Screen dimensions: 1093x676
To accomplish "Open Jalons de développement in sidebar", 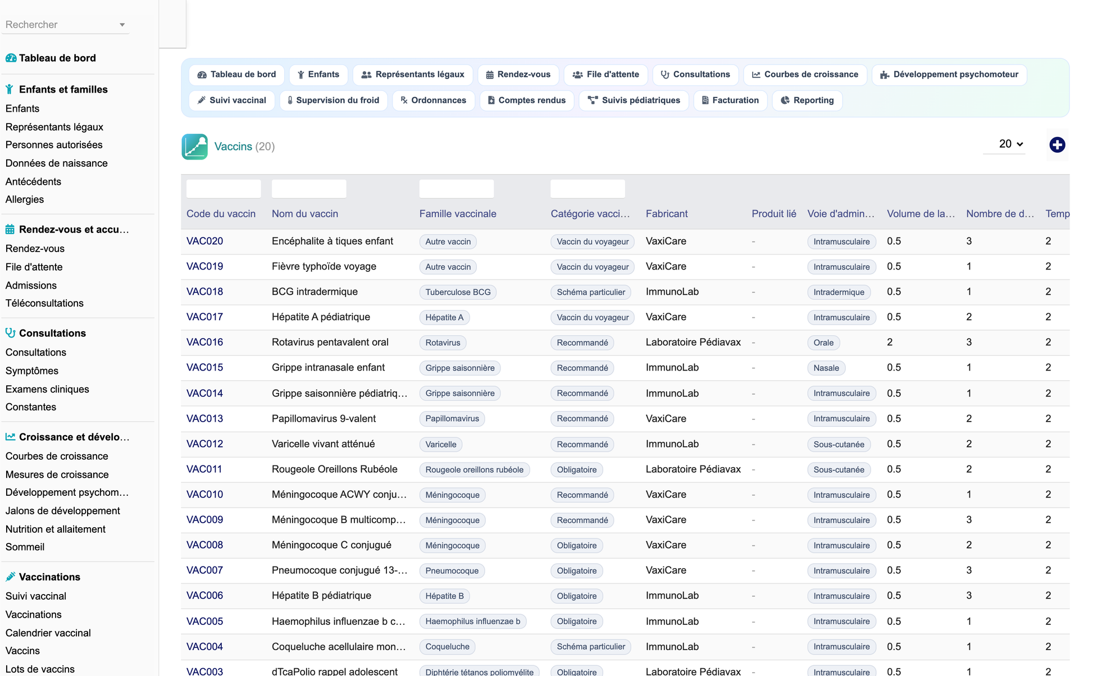I will coord(63,511).
